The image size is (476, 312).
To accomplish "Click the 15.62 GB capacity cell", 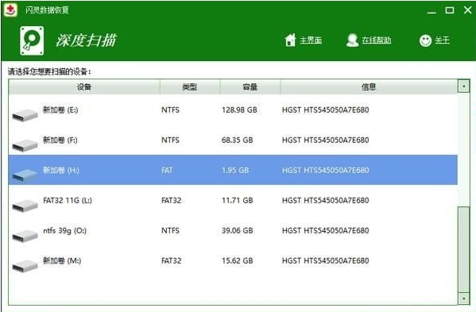I will [238, 260].
